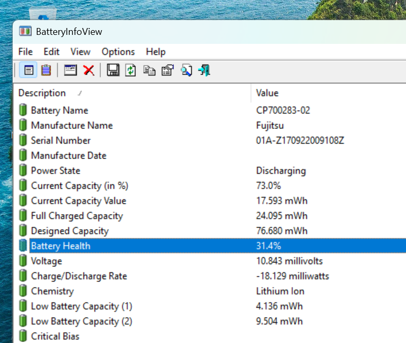Click the 4.136 mWh value
The height and width of the screenshot is (343, 406).
(x=279, y=306)
